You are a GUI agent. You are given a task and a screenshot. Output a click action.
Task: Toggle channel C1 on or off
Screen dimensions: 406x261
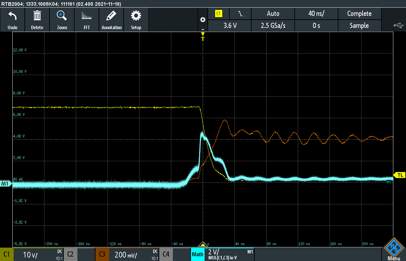pyautogui.click(x=7, y=254)
